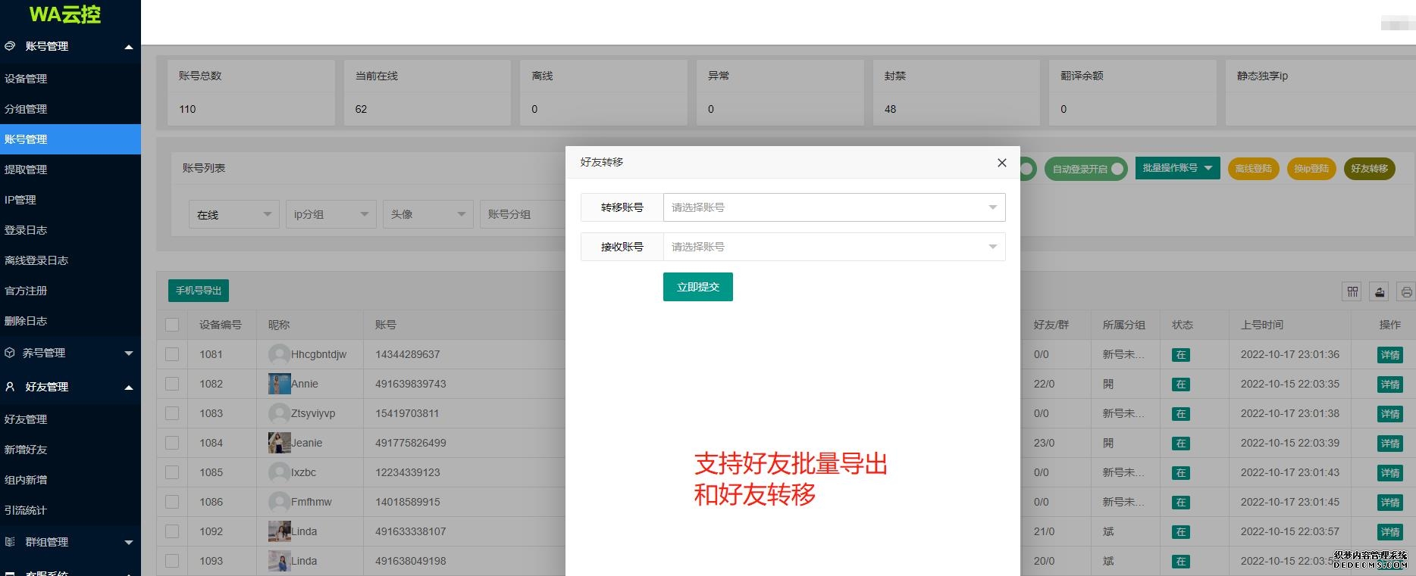The image size is (1416, 576).
Task: Click the 立即提交 submit button
Action: 697,287
